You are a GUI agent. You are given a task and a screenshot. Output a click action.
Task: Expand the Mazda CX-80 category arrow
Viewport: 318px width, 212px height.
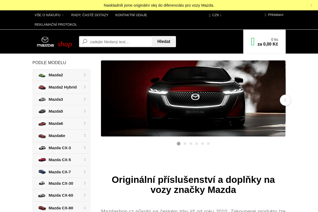(85, 208)
